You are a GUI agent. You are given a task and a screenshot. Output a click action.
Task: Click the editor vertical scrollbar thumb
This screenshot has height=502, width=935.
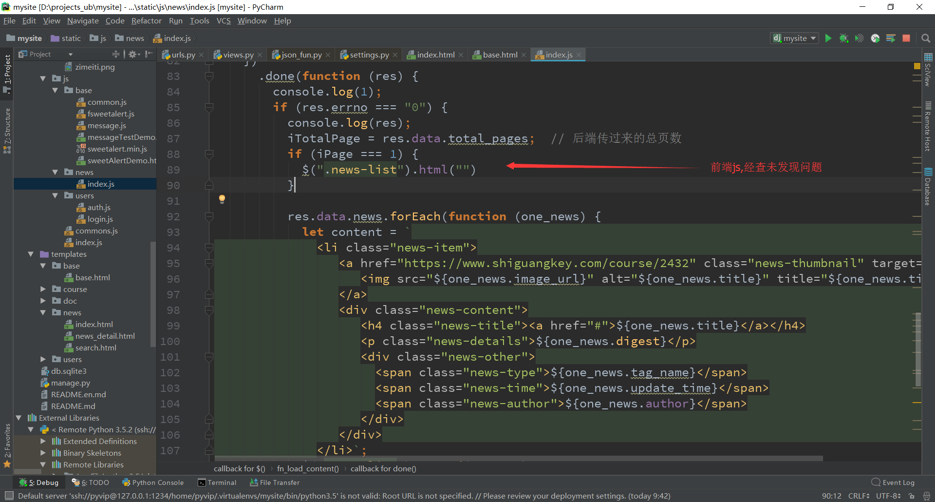(917, 349)
